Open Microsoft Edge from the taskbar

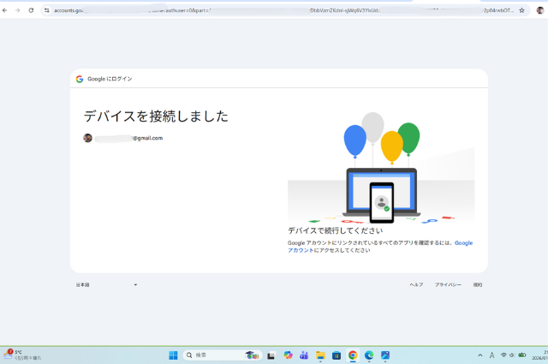point(369,355)
